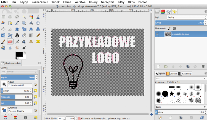
Task: Select the Ellipse Select tool
Action: point(10,17)
